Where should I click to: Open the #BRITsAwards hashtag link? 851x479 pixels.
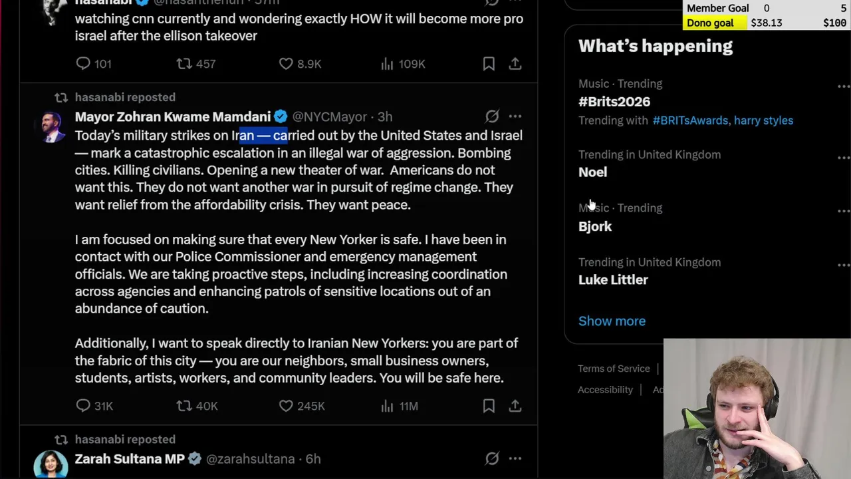point(690,120)
